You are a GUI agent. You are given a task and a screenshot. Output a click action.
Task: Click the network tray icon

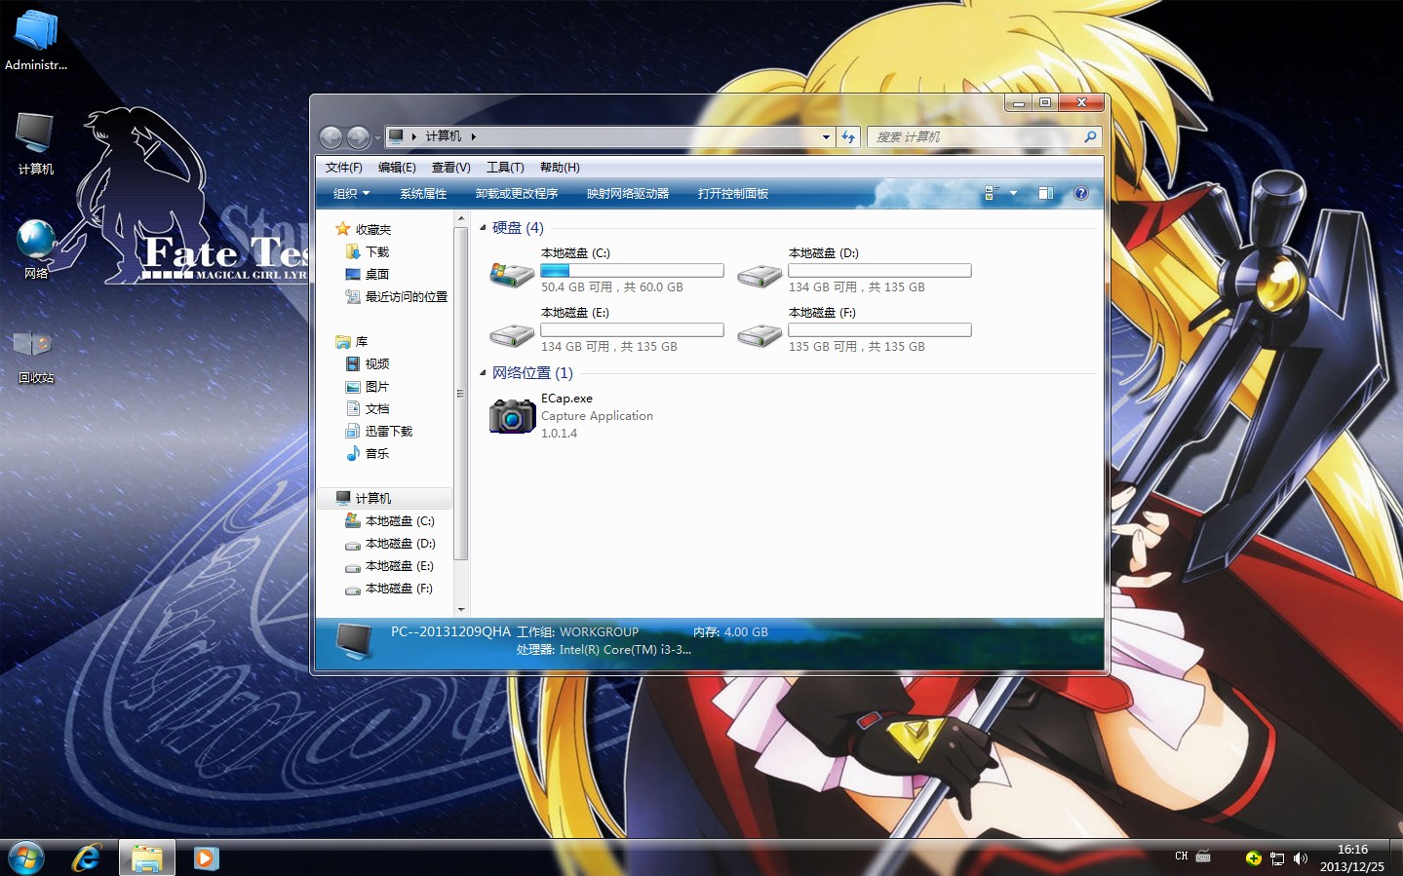pos(1276,858)
